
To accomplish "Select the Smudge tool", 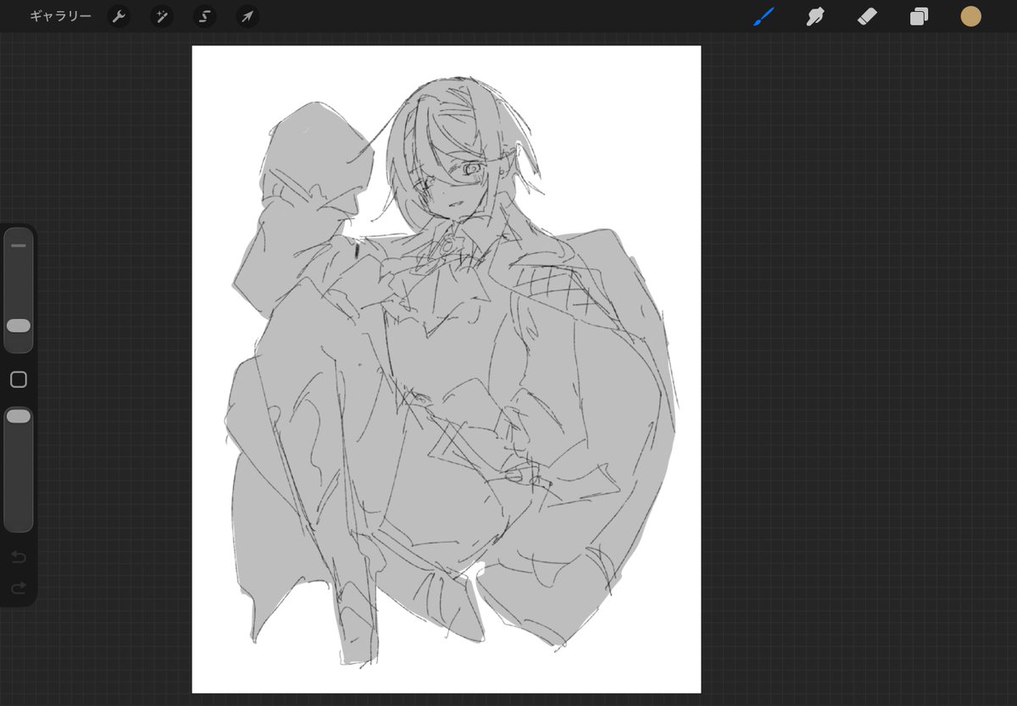I will pos(815,16).
